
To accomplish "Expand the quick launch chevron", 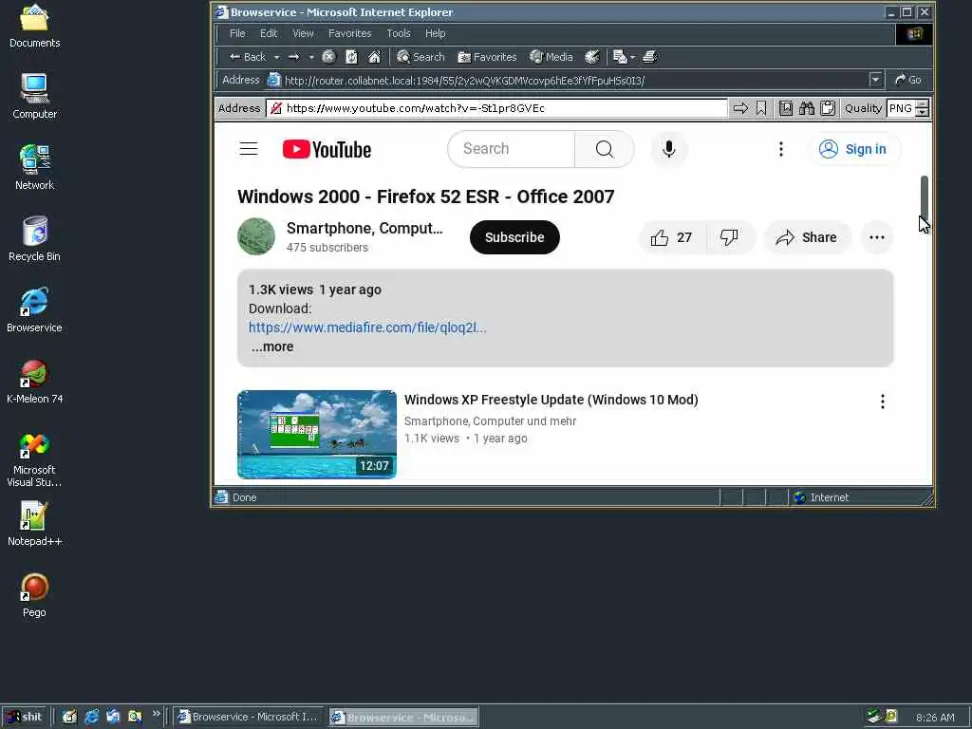I will (157, 714).
